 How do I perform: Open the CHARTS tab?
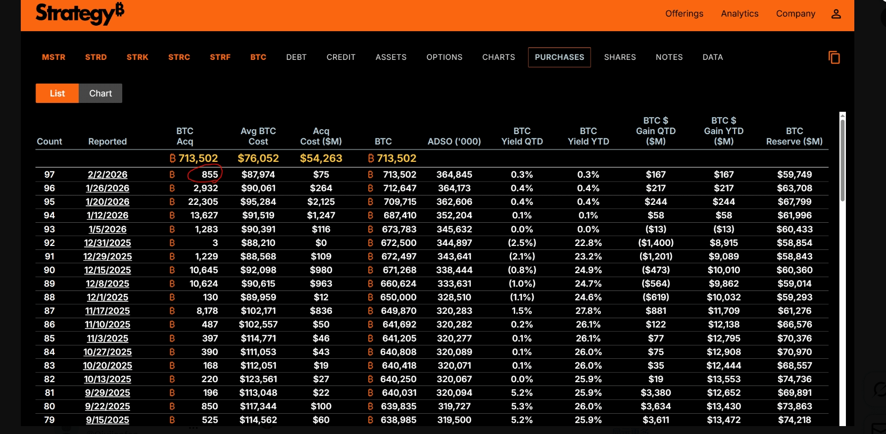(x=498, y=57)
